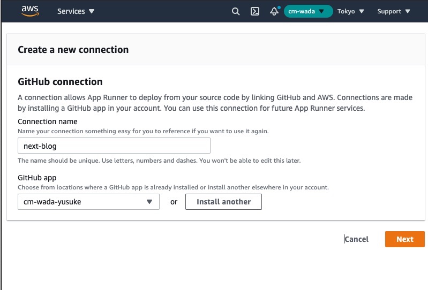Click the search magnifier icon
The width and height of the screenshot is (428, 290).
tap(236, 11)
